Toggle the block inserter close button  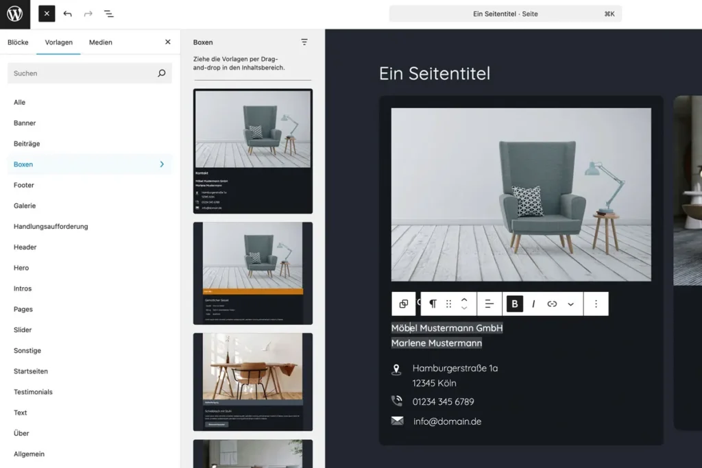(47, 14)
